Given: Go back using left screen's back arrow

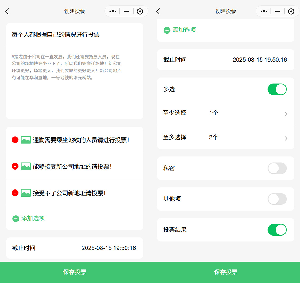Looking at the screenshot, I should [7, 11].
